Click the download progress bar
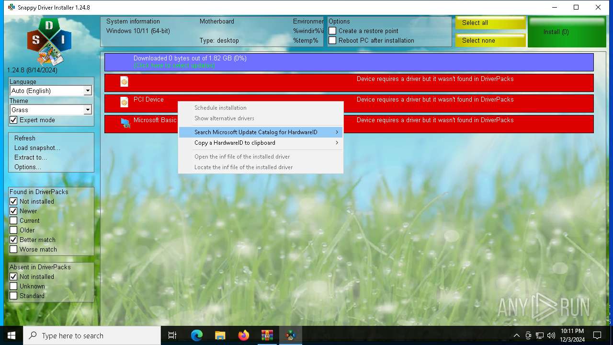This screenshot has height=345, width=613. pyautogui.click(x=349, y=62)
